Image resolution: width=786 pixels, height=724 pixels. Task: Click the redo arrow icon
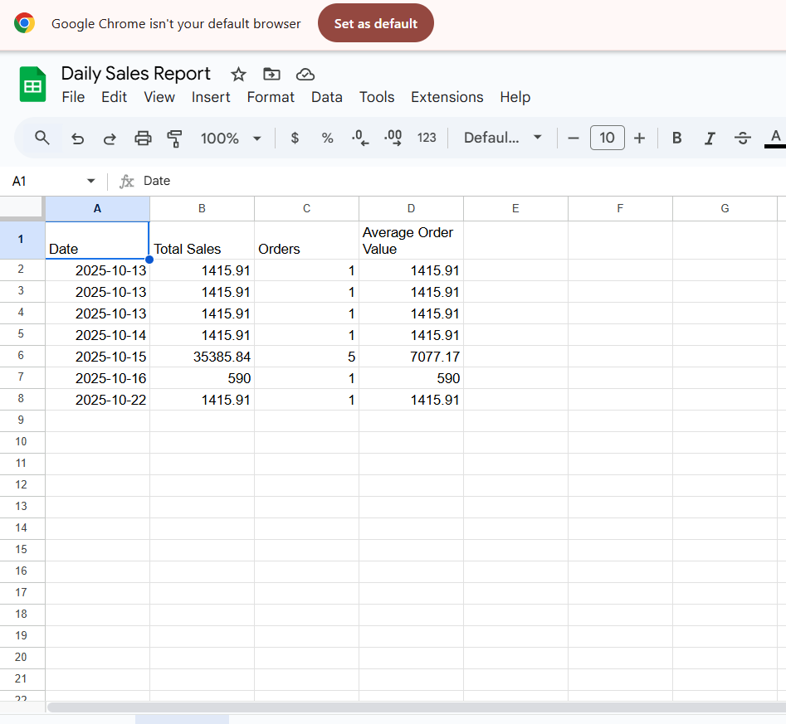pos(110,138)
